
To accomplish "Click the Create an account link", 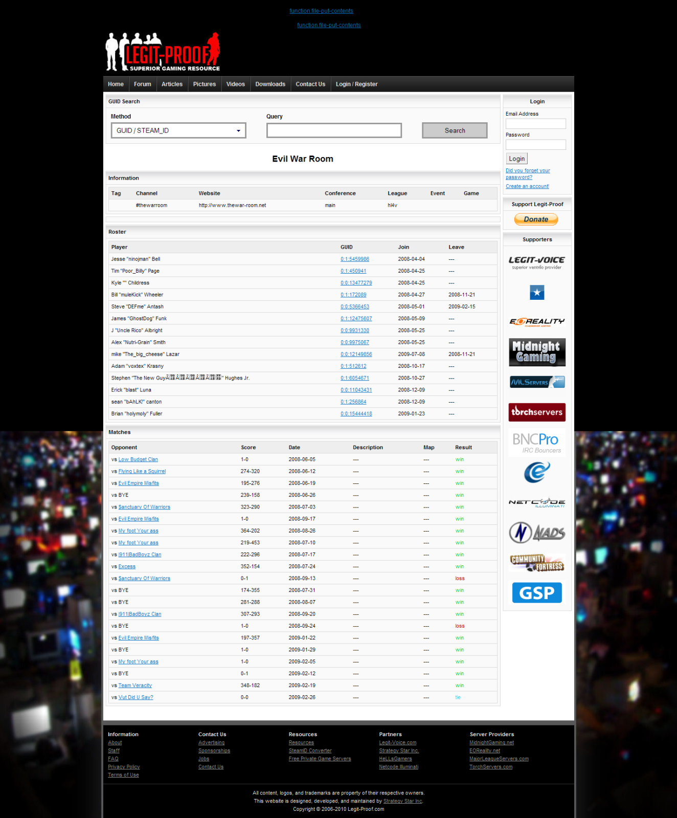I will pos(527,186).
